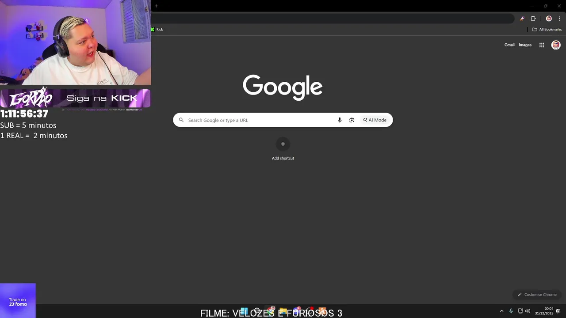Search by image with Lens icon

coord(352,120)
